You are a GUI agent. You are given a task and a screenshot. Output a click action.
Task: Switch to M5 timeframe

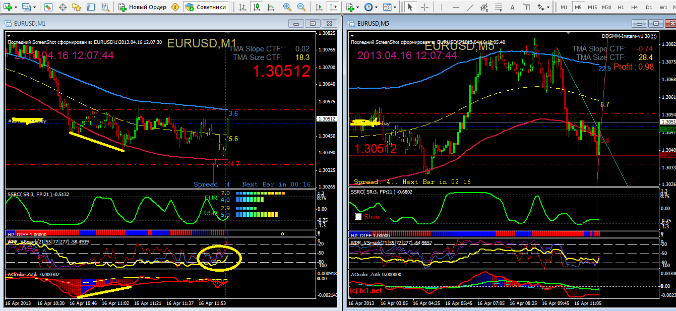(x=578, y=7)
